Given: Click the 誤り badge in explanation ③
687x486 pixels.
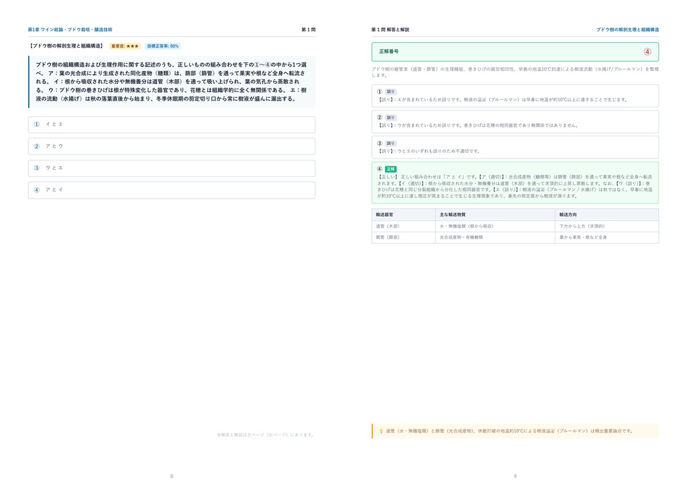Looking at the screenshot, I should [x=390, y=143].
